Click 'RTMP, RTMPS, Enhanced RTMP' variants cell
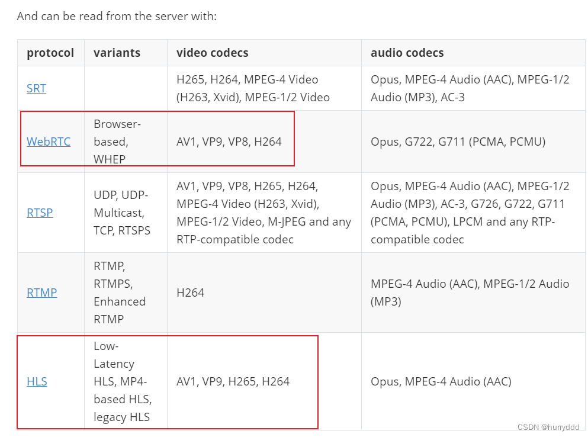Viewport: 588px width, 437px height. click(x=126, y=293)
